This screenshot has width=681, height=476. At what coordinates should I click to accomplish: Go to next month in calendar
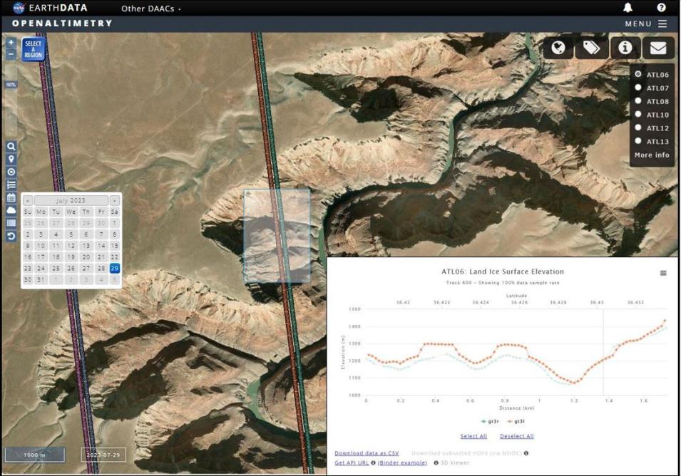(114, 200)
